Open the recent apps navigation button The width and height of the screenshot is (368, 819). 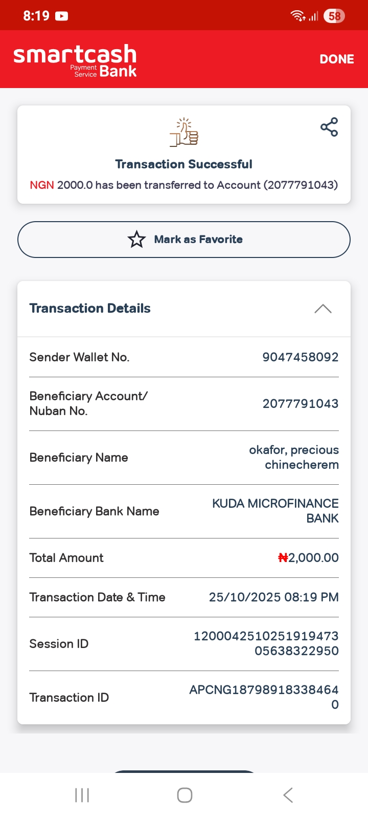(x=82, y=795)
